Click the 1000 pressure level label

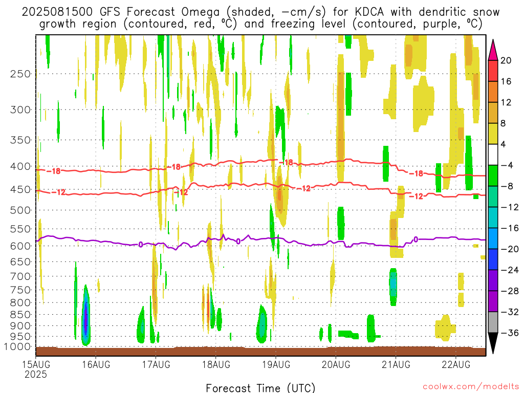click(17, 346)
